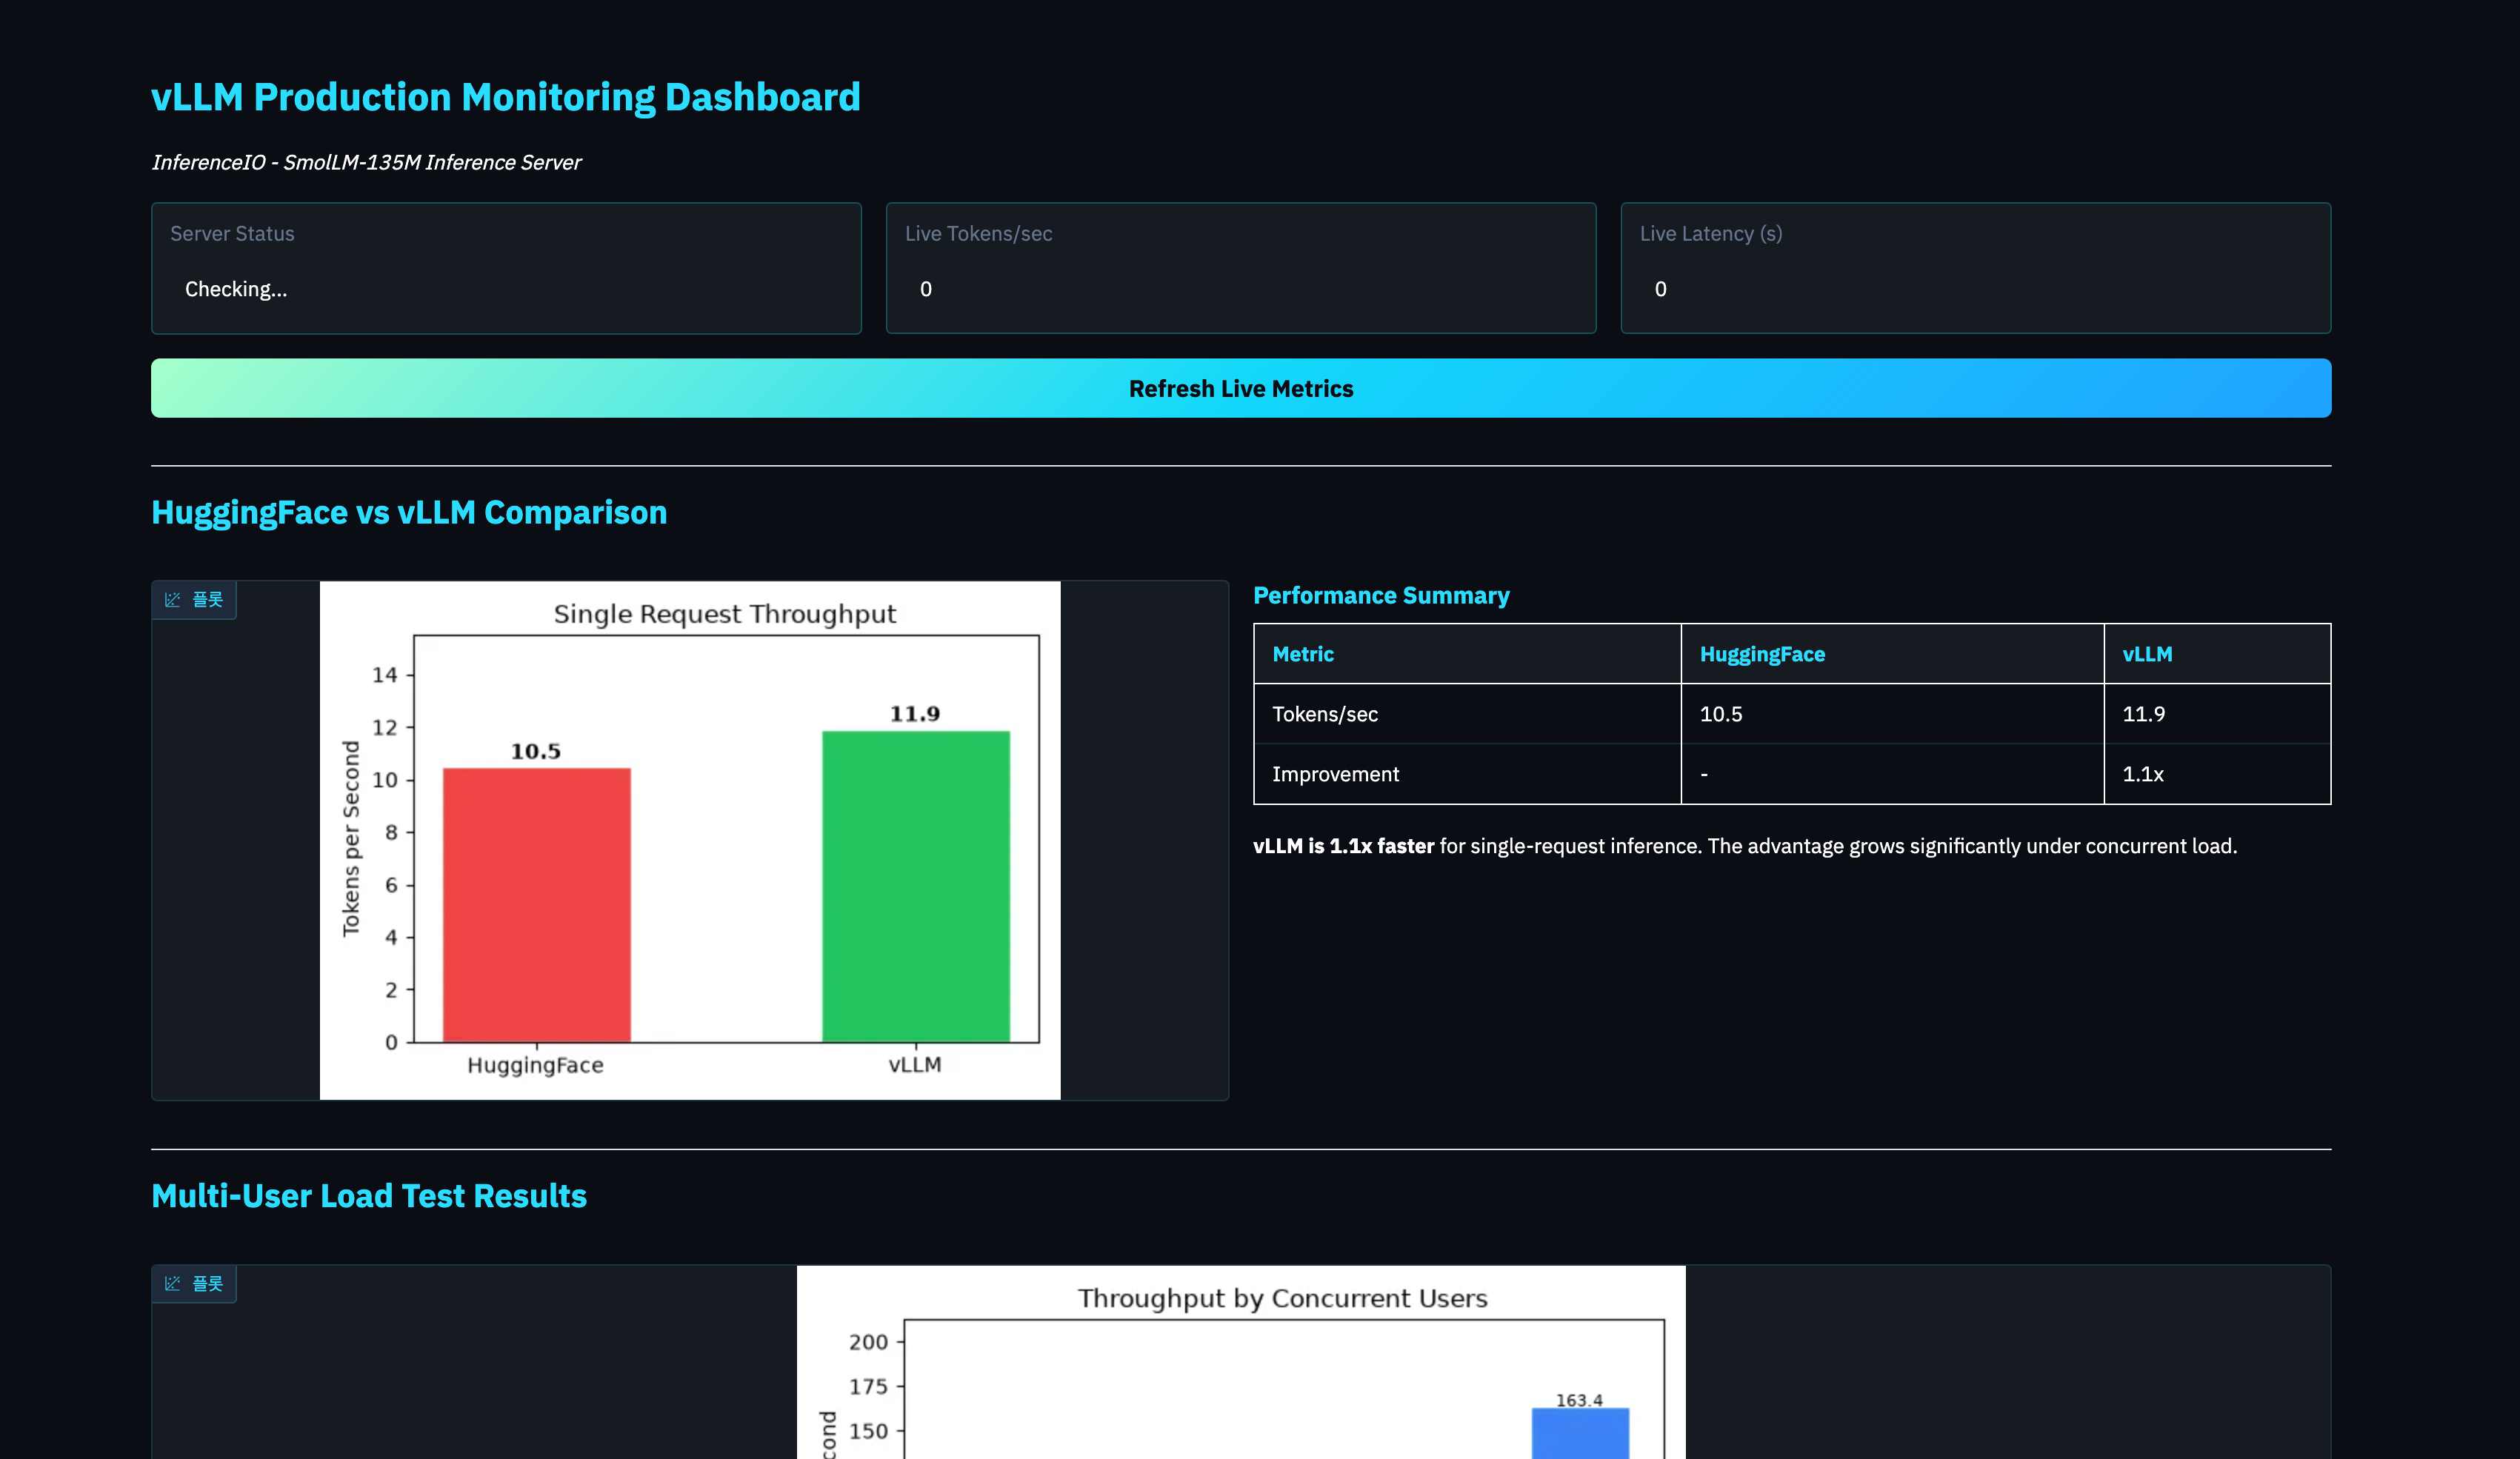Click the red HuggingFace bar in the chart

(537, 905)
